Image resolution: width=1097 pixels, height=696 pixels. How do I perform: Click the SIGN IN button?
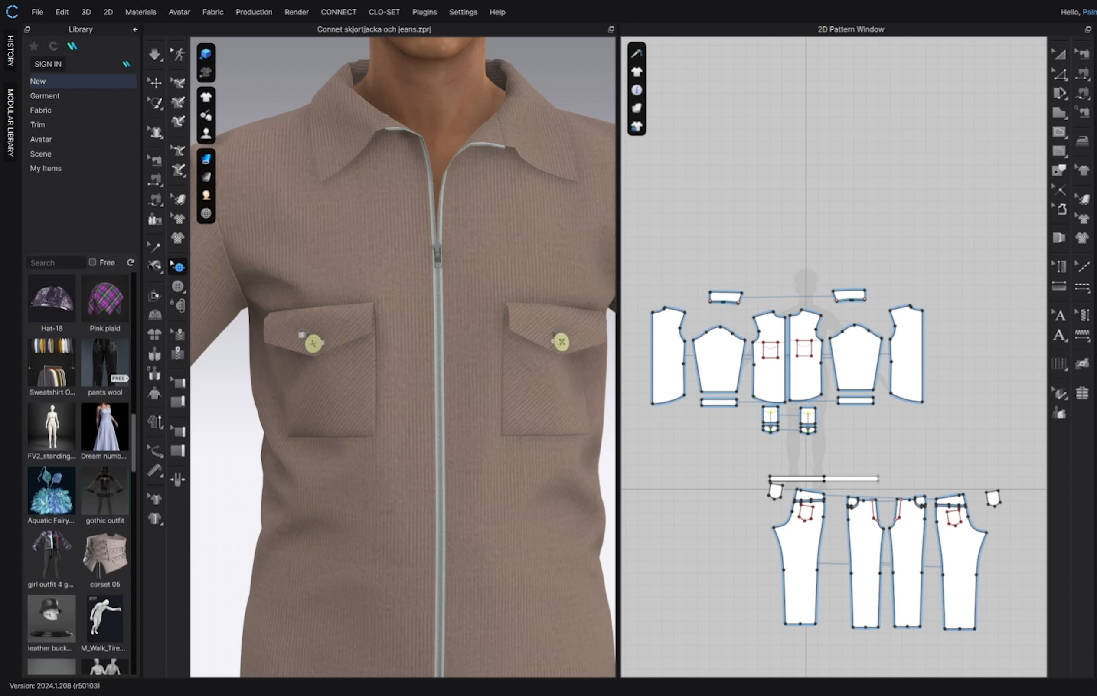48,64
